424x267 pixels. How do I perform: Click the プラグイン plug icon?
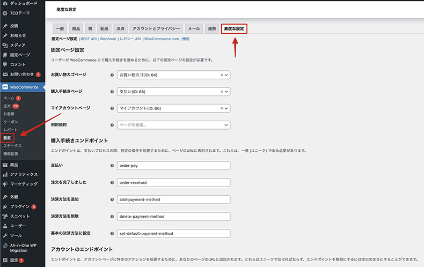[5, 206]
